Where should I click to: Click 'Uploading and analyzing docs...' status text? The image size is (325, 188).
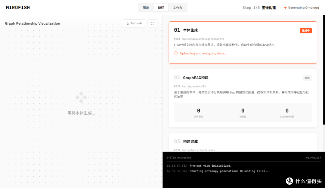click(203, 53)
